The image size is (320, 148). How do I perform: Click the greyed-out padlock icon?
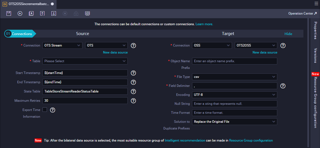point(76,13)
